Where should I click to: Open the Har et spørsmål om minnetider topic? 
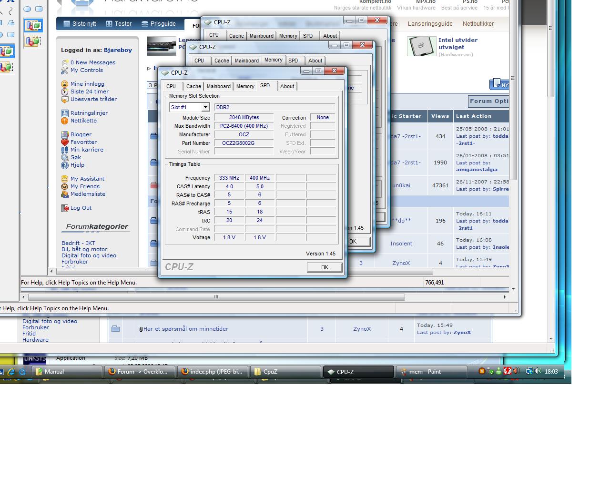click(186, 329)
